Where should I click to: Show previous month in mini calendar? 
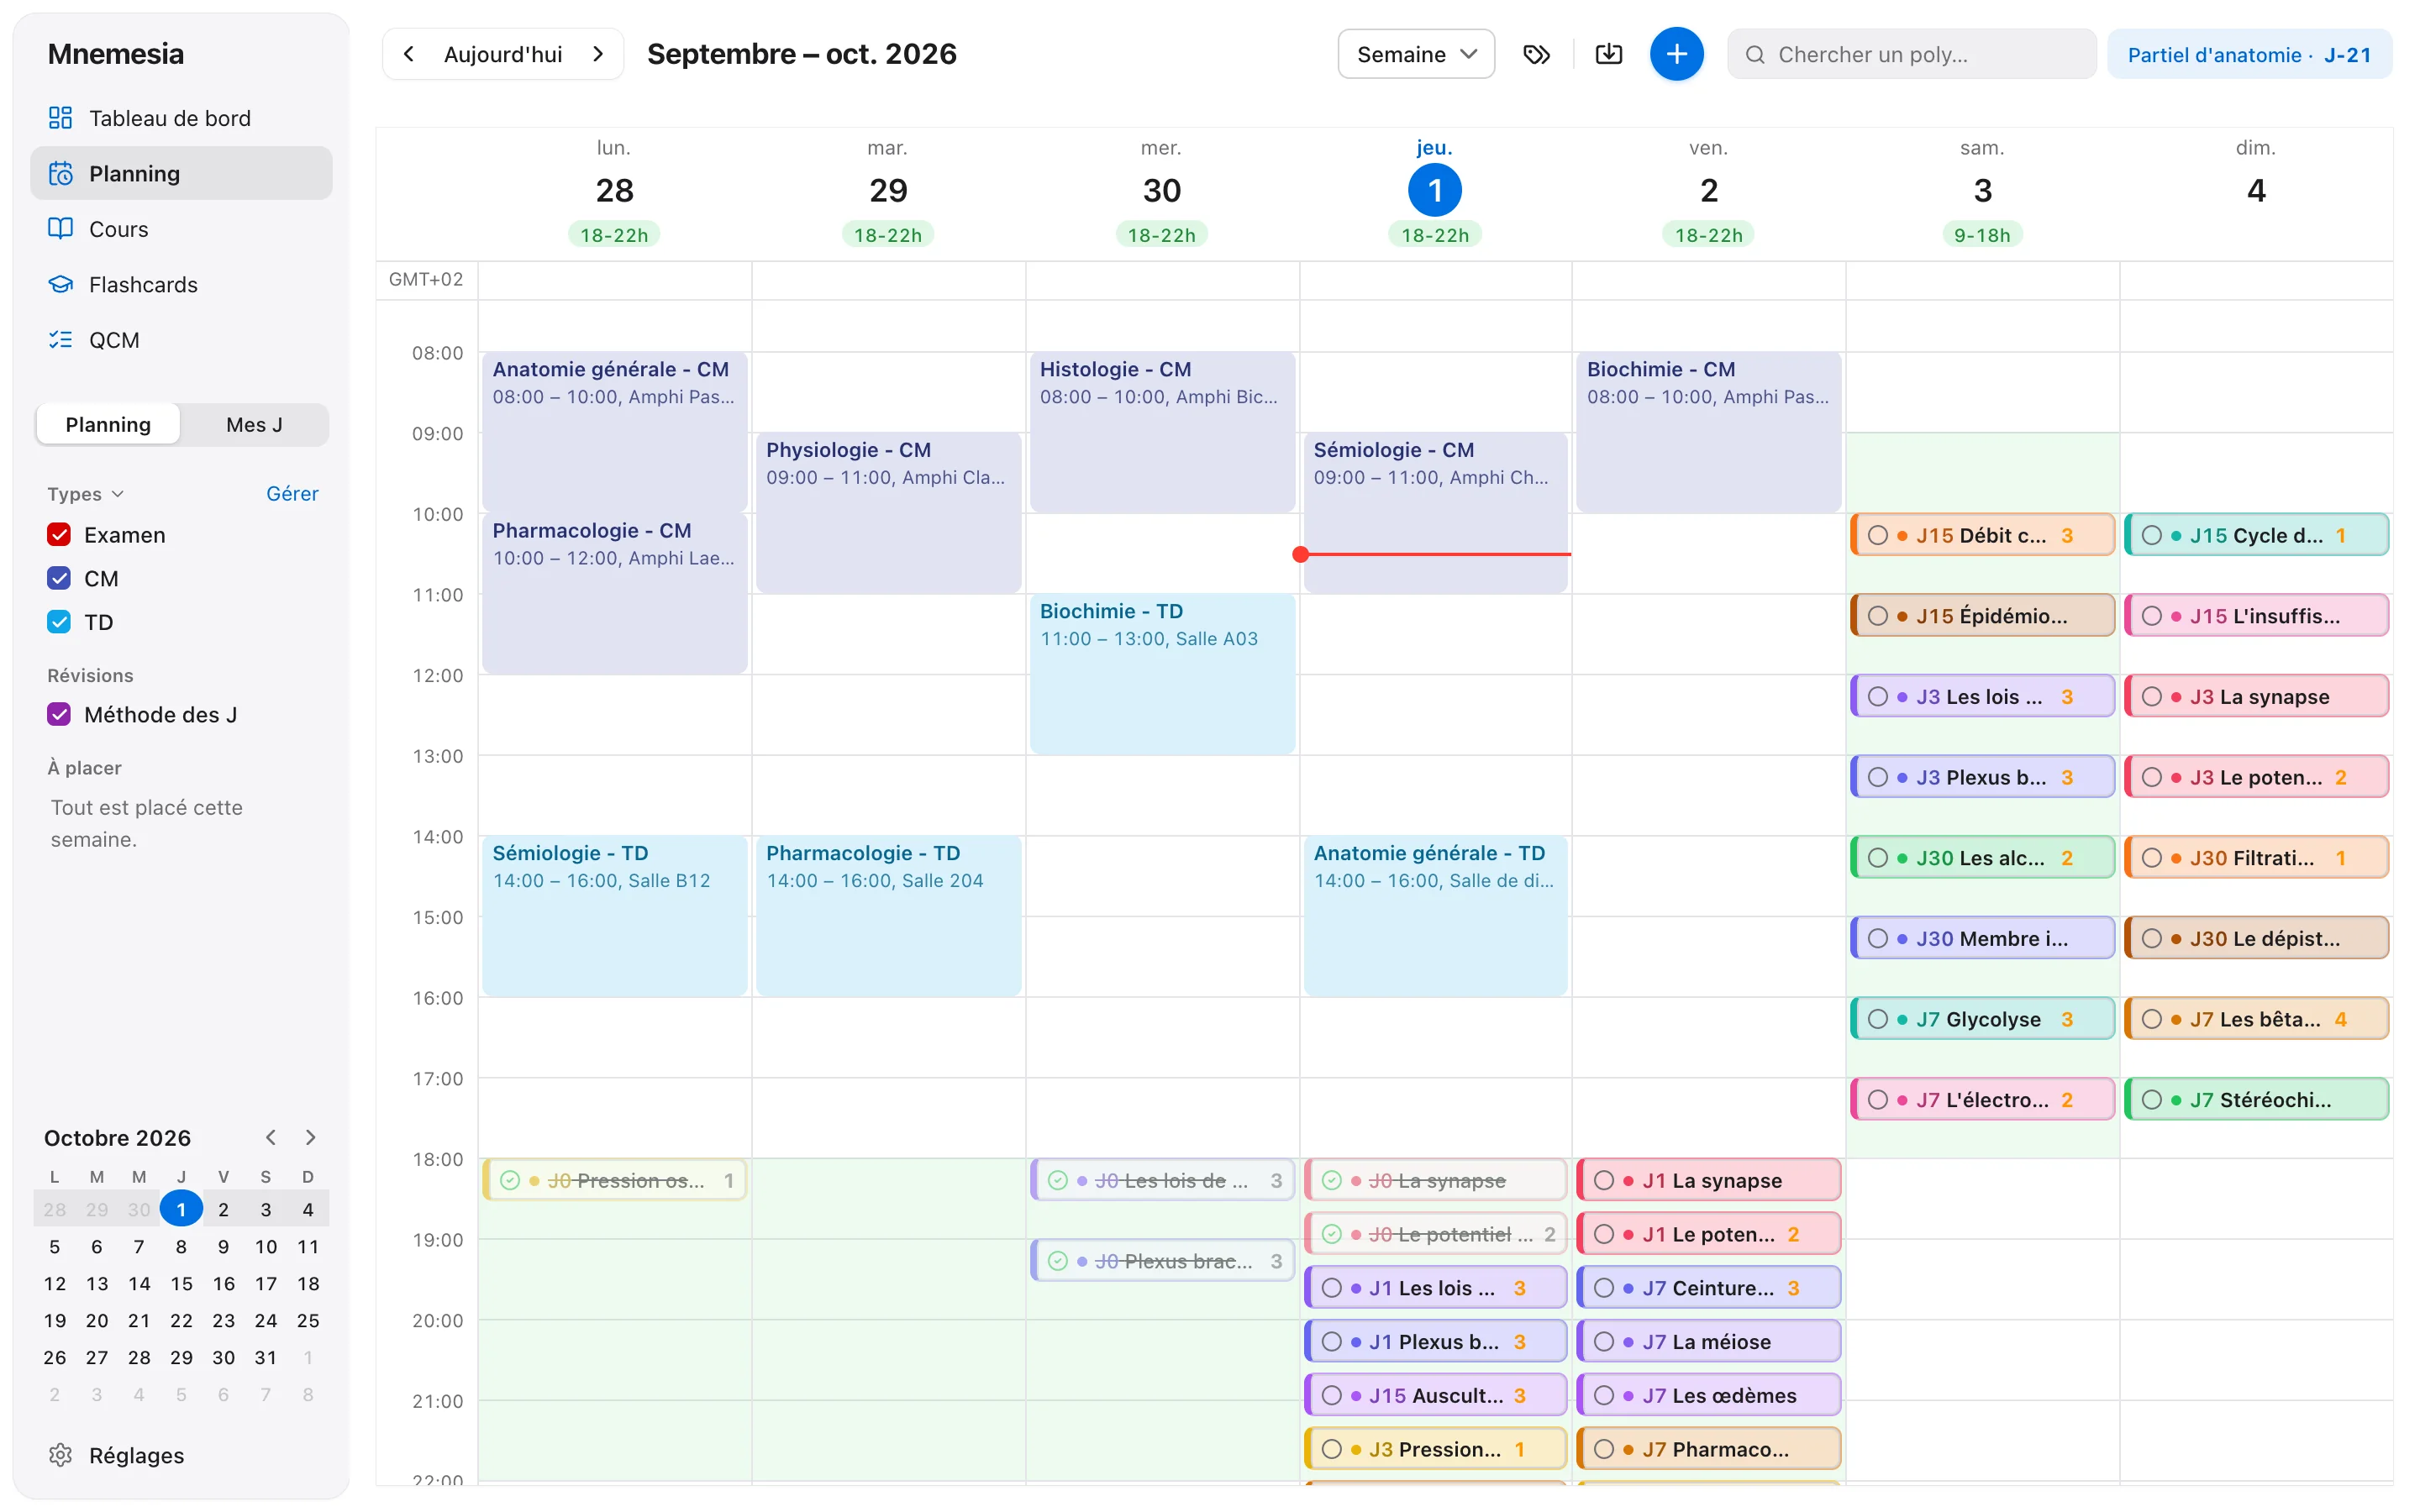tap(271, 1137)
